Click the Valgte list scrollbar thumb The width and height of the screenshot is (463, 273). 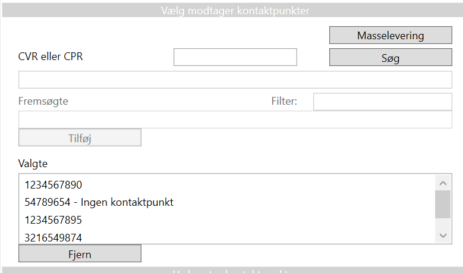pyautogui.click(x=443, y=205)
